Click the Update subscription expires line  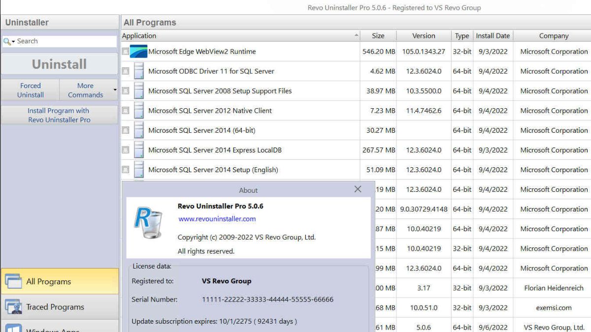(x=214, y=321)
